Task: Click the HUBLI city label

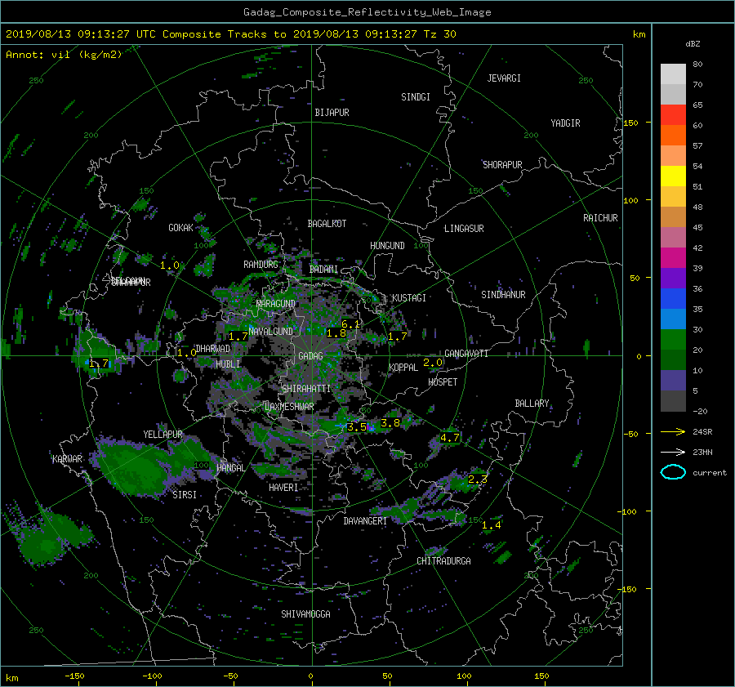Action: coord(228,364)
